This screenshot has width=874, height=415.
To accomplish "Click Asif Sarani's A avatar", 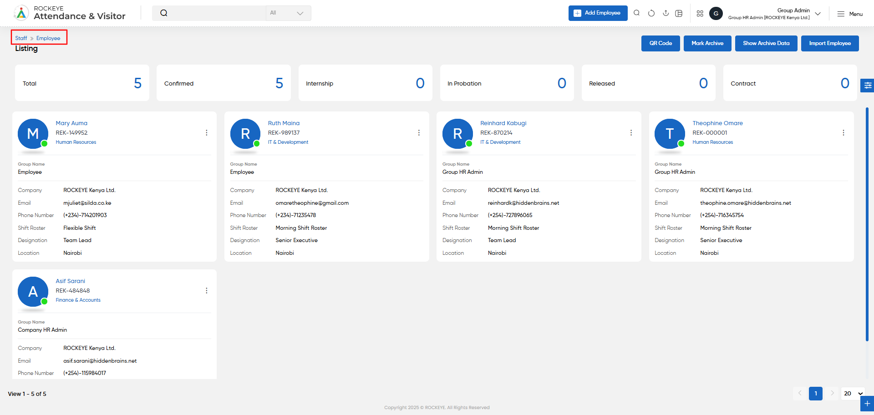I will click(33, 292).
